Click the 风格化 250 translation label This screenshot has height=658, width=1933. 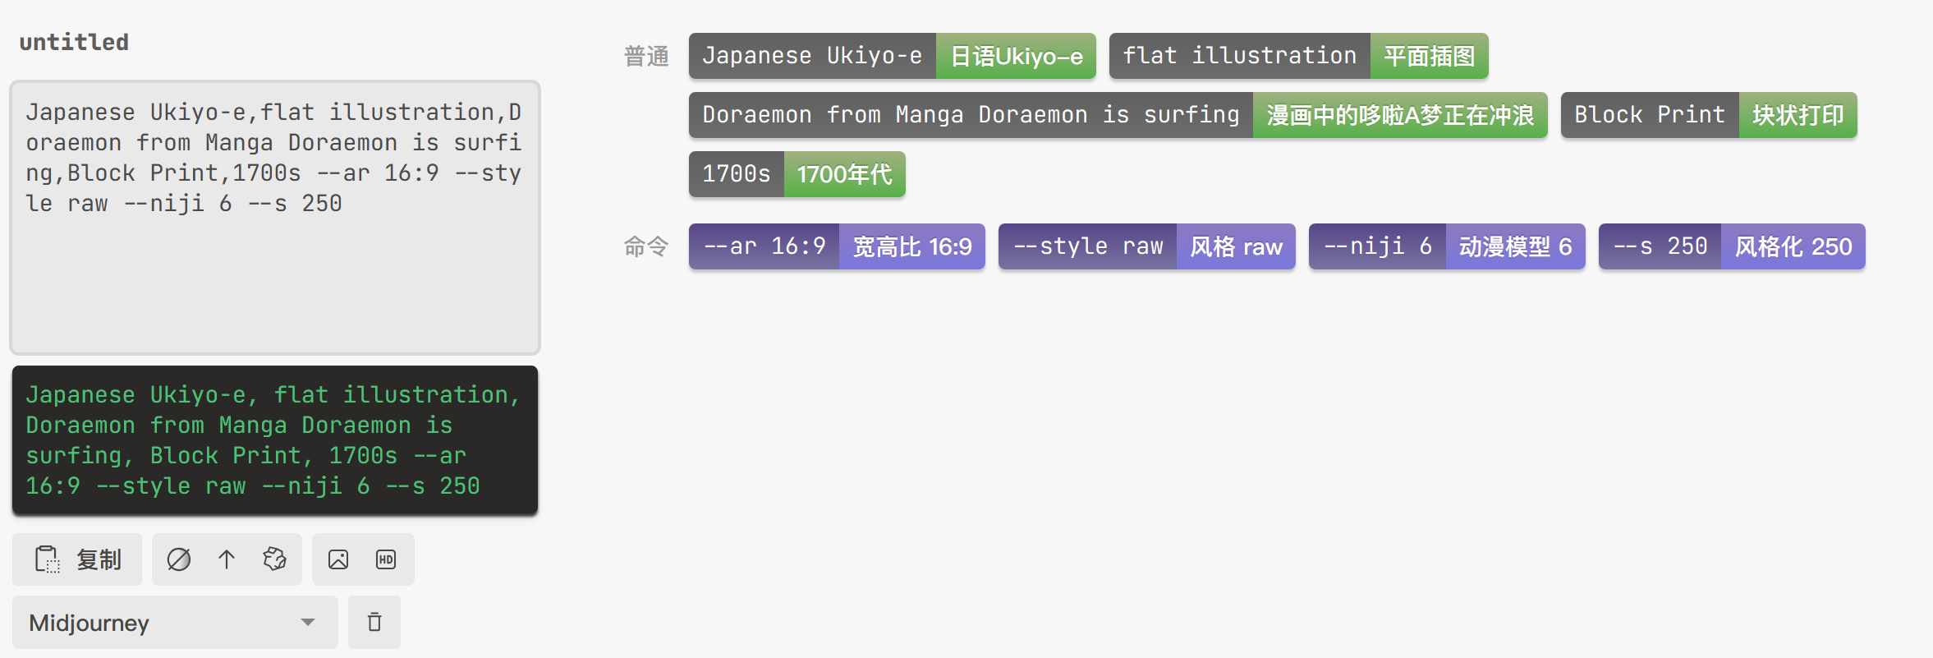1793,246
